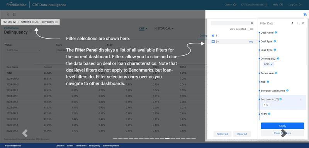Open the Offering (1/2) filter
The width and height of the screenshot is (309, 148).
point(268,59)
